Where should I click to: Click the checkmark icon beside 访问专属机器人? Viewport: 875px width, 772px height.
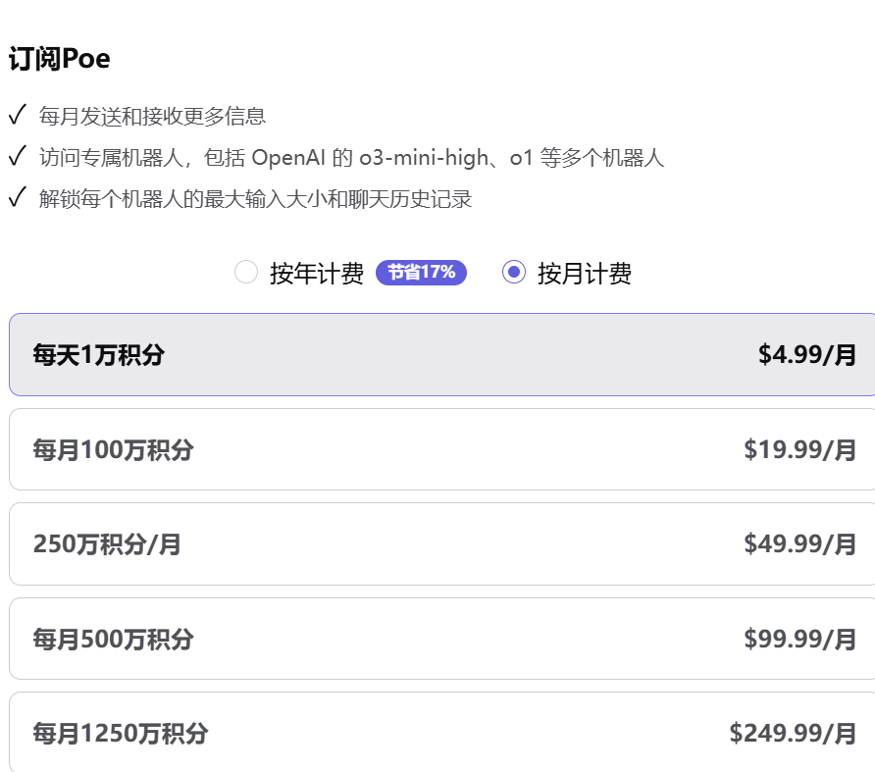17,157
